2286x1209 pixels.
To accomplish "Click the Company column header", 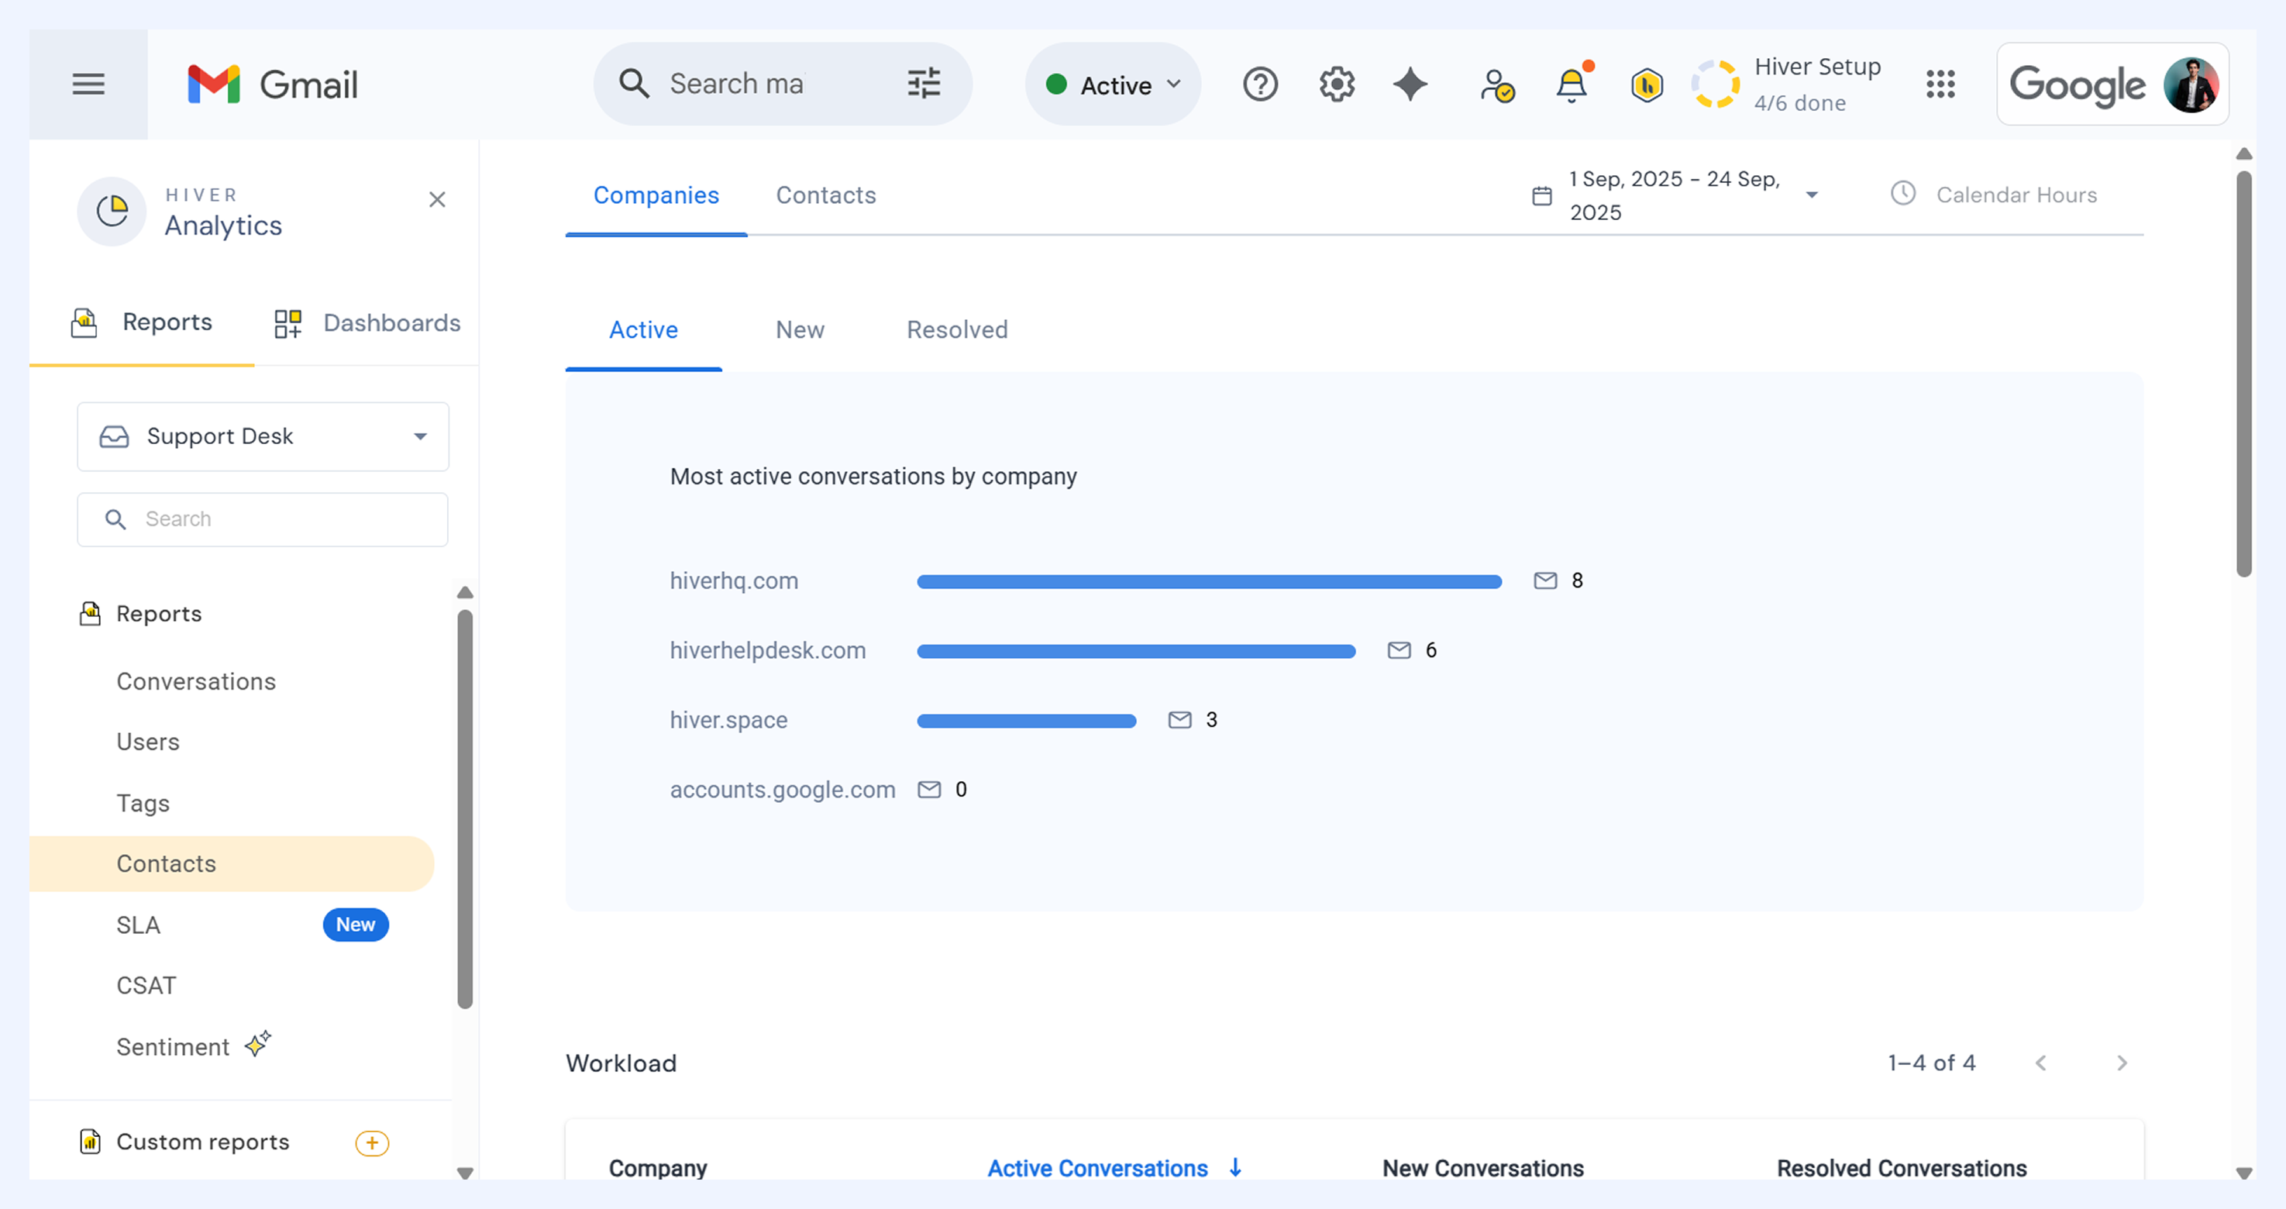I will [x=658, y=1168].
